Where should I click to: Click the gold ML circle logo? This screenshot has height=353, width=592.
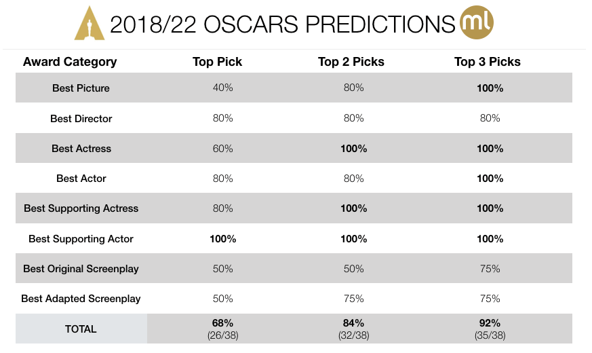[477, 22]
